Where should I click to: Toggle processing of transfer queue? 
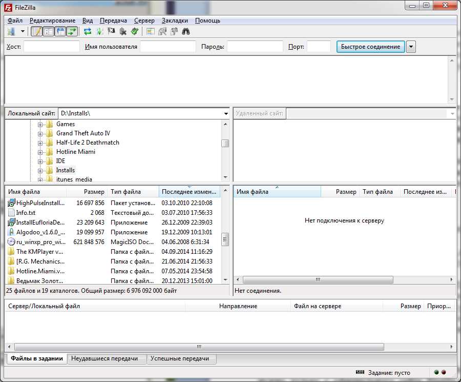pyautogui.click(x=99, y=31)
